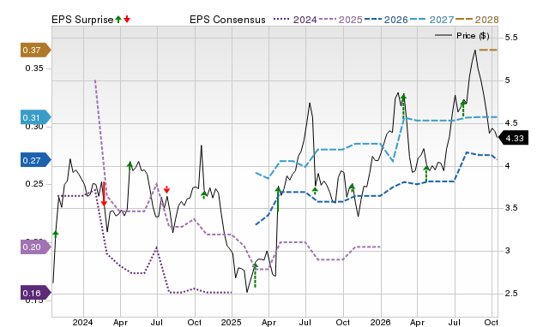Click the 0.20 EPS value tag
Viewport: 549px width, 327px height.
[36, 247]
